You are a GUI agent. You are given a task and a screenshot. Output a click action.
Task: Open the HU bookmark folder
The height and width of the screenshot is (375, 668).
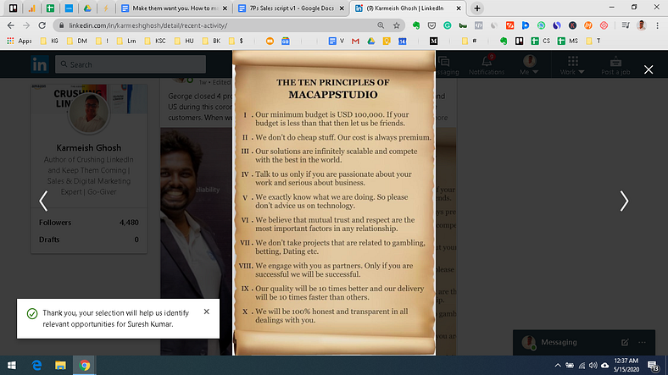point(184,41)
